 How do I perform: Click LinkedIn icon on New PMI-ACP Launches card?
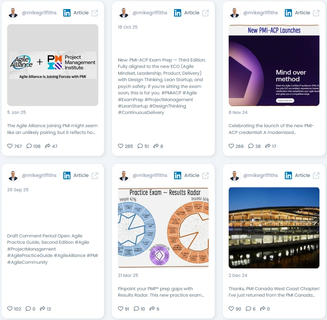pyautogui.click(x=288, y=13)
